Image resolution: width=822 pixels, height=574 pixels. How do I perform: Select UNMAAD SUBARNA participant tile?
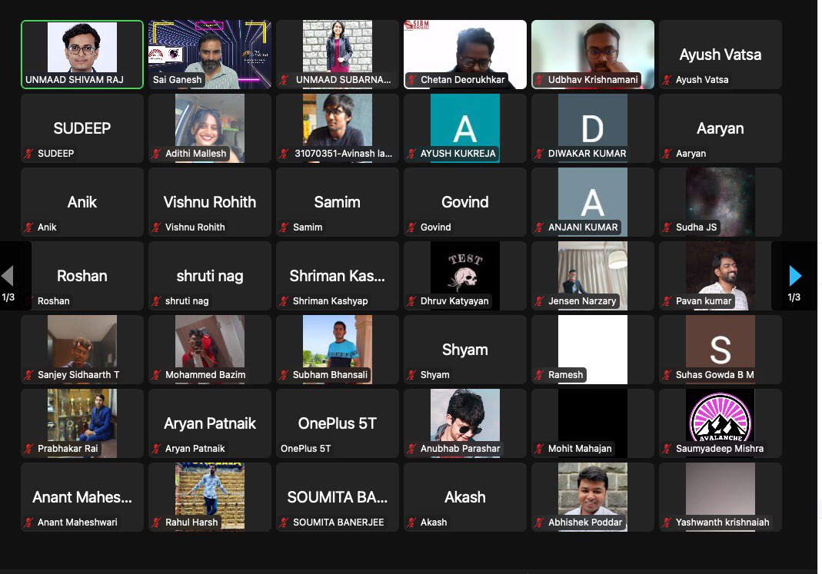pos(338,55)
